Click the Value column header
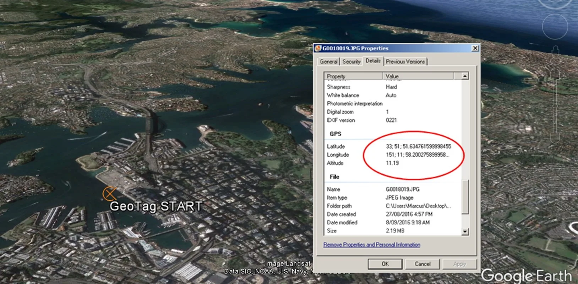Viewport: 578px width, 284px height. coord(418,76)
